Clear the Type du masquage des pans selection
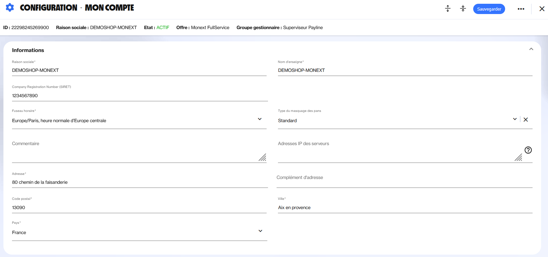 pyautogui.click(x=526, y=119)
